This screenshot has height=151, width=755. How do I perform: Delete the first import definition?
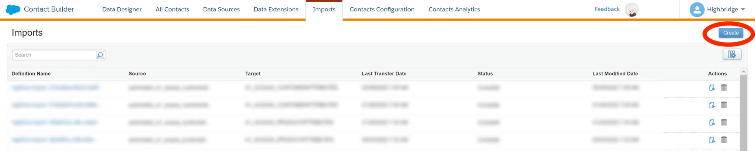pyautogui.click(x=724, y=87)
